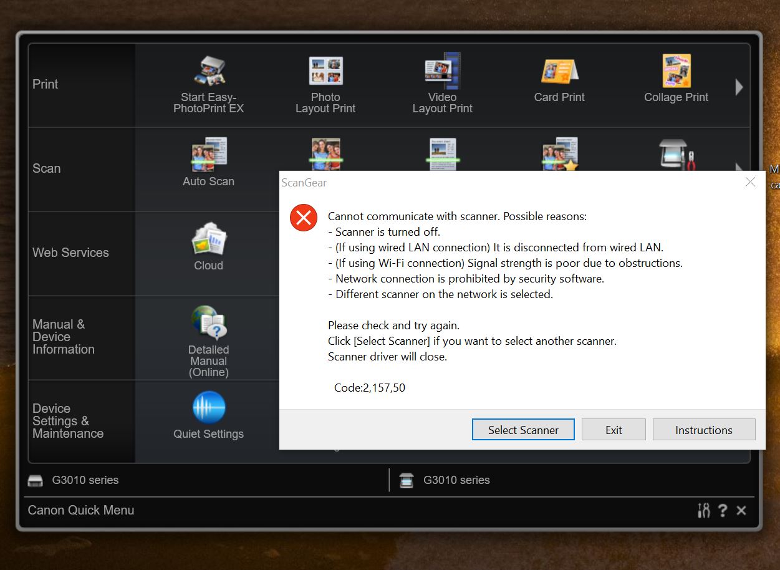The width and height of the screenshot is (780, 570).
Task: Expand the Print row with right arrow
Action: [739, 87]
